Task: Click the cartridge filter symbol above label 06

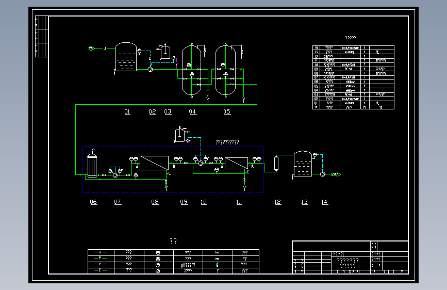Action: 92,165
